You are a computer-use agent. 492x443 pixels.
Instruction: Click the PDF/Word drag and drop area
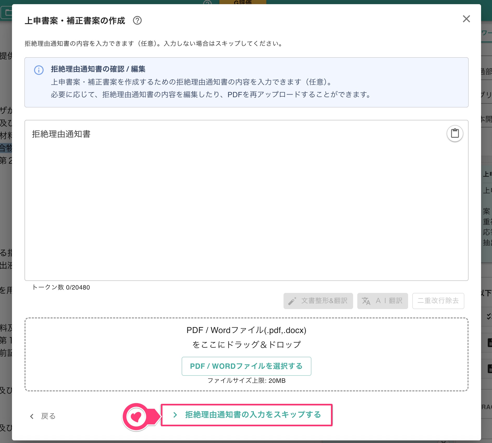pos(246,354)
